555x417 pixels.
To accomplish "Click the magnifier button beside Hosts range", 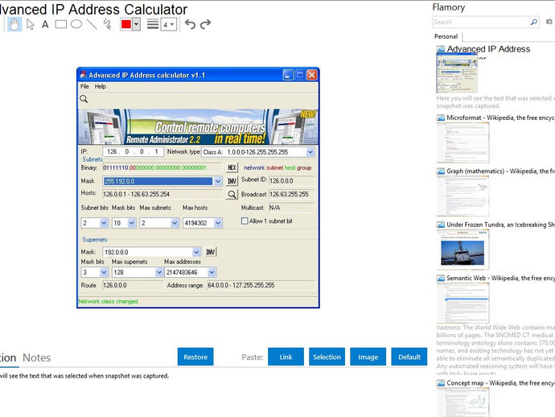I will click(x=232, y=194).
